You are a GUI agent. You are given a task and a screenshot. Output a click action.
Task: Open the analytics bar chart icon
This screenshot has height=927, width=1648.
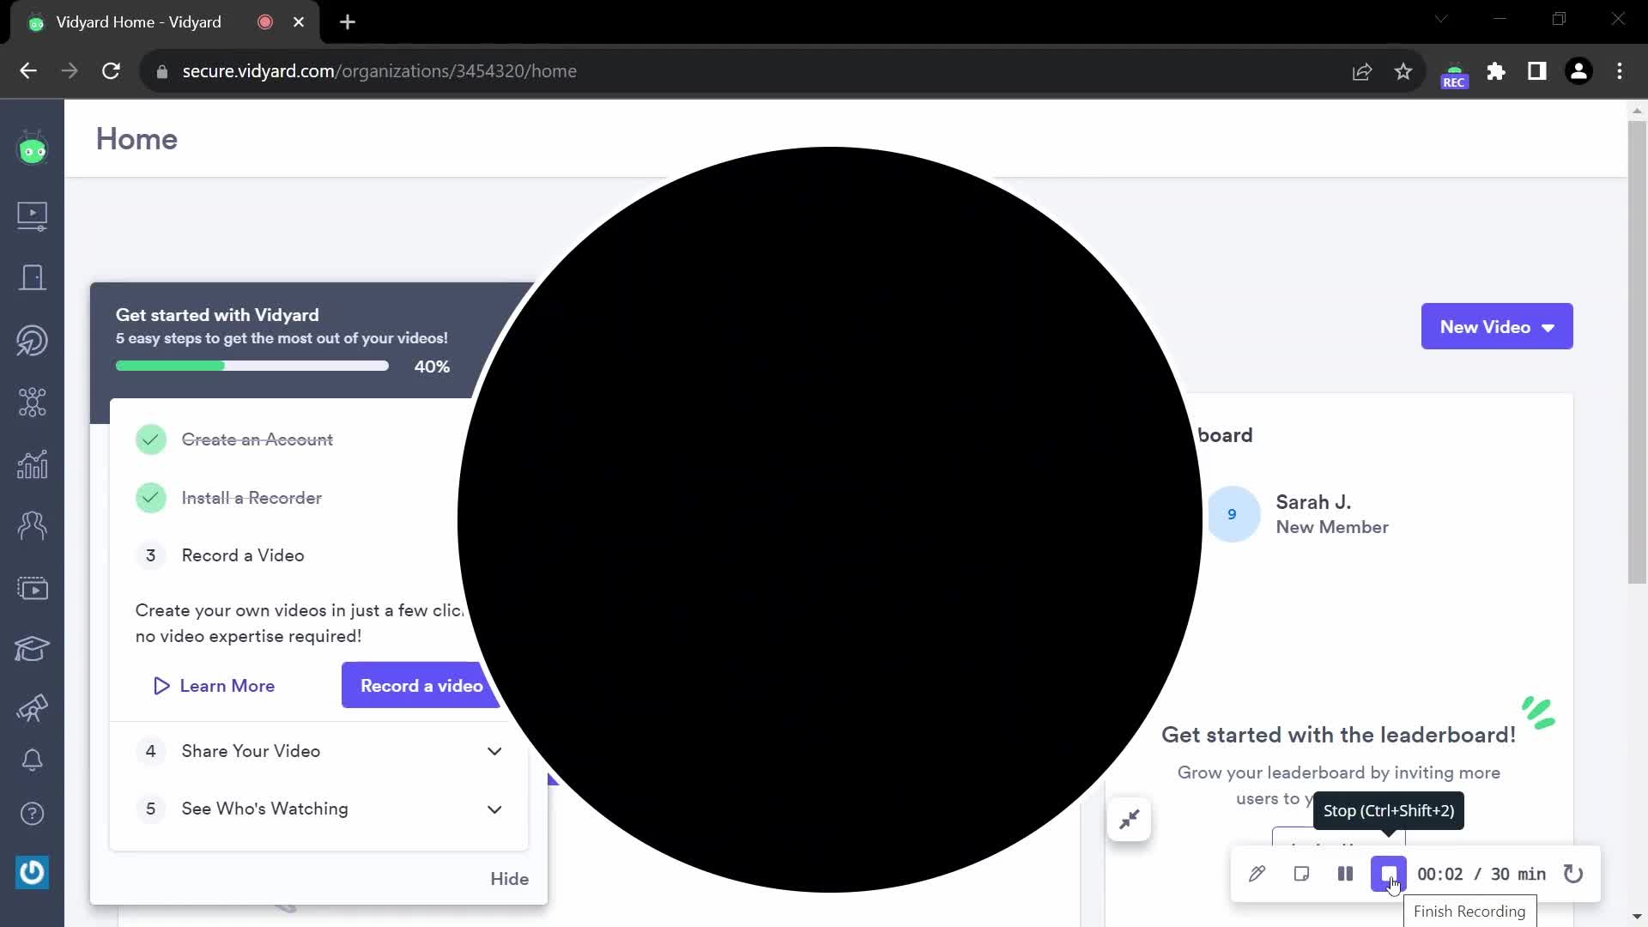33,464
